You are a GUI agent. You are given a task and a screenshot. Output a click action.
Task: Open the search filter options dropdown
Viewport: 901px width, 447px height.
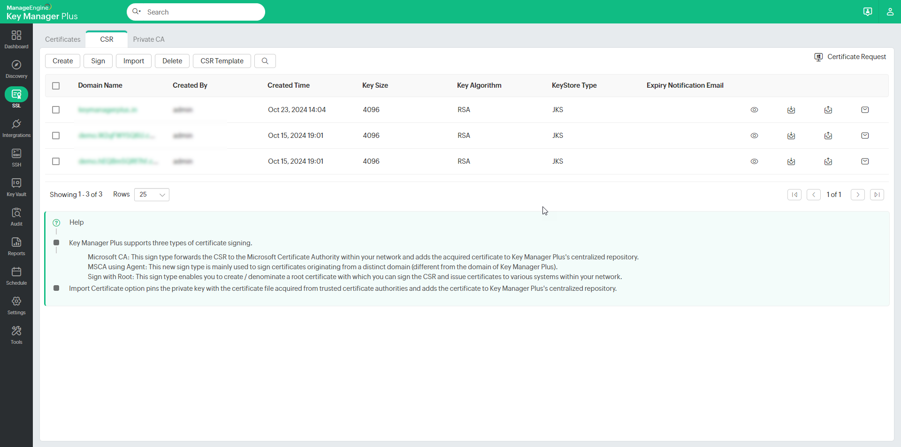137,12
